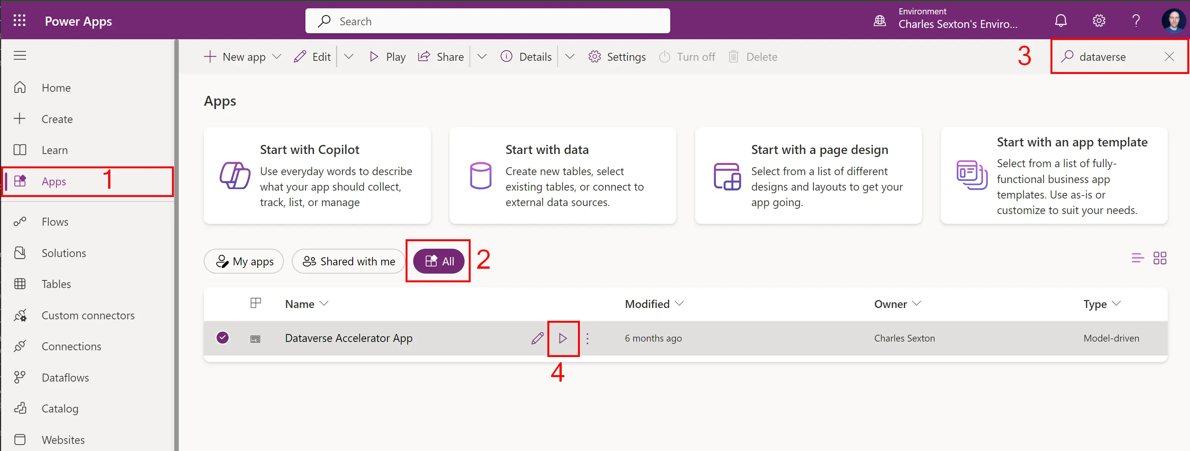Viewport: 1190px width, 451px height.
Task: Toggle the My apps filter
Action: coord(244,262)
